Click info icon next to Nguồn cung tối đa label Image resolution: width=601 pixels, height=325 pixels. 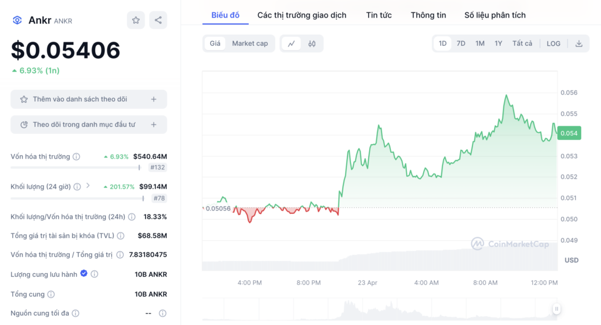(x=76, y=313)
